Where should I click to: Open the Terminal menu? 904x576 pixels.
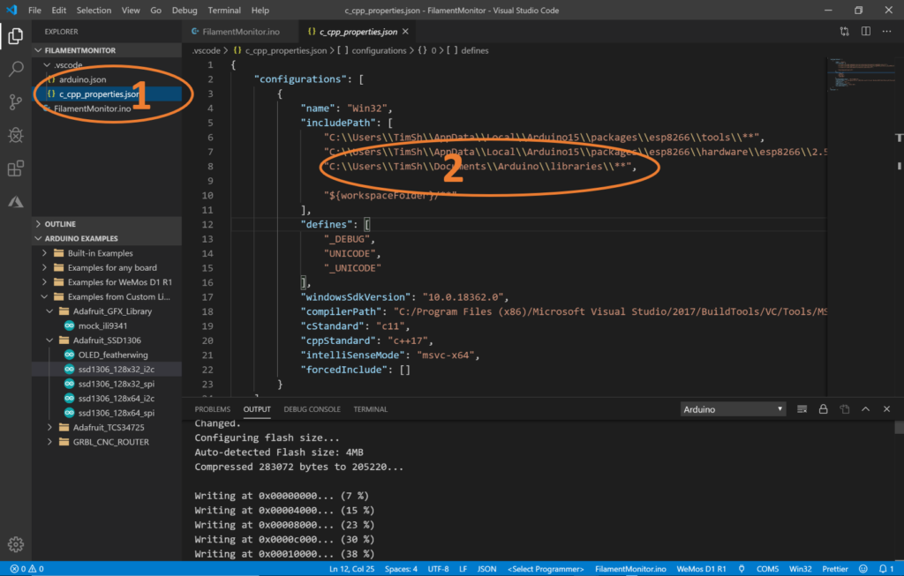point(224,11)
